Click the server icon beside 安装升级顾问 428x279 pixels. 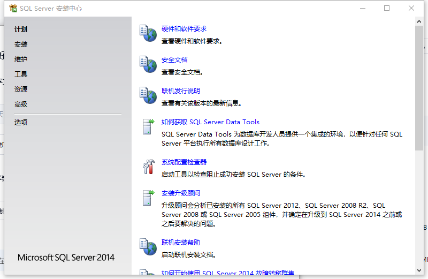(x=148, y=198)
